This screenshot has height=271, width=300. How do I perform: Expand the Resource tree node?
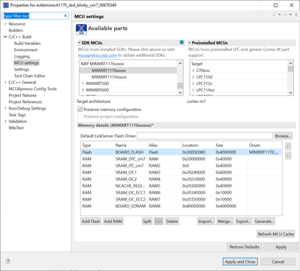click(x=5, y=24)
